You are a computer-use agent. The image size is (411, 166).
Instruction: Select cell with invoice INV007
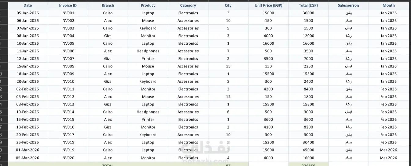(68, 59)
